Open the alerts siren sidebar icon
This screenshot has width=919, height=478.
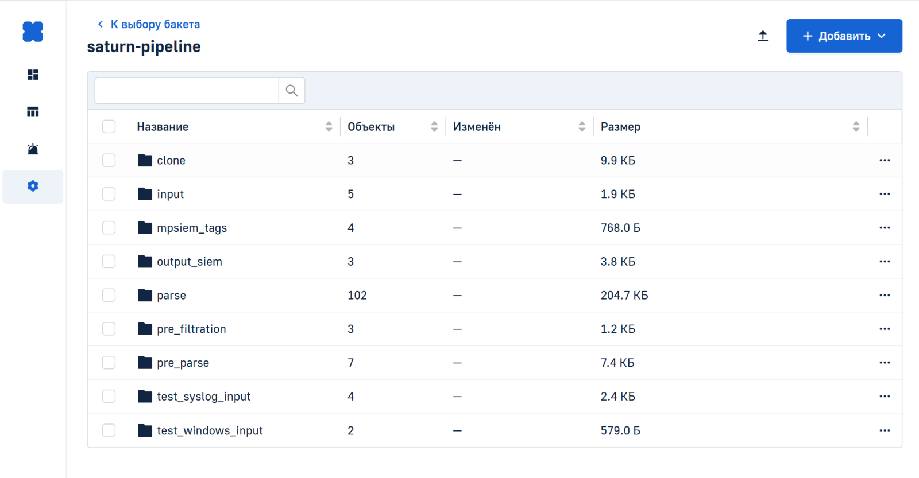pos(33,149)
